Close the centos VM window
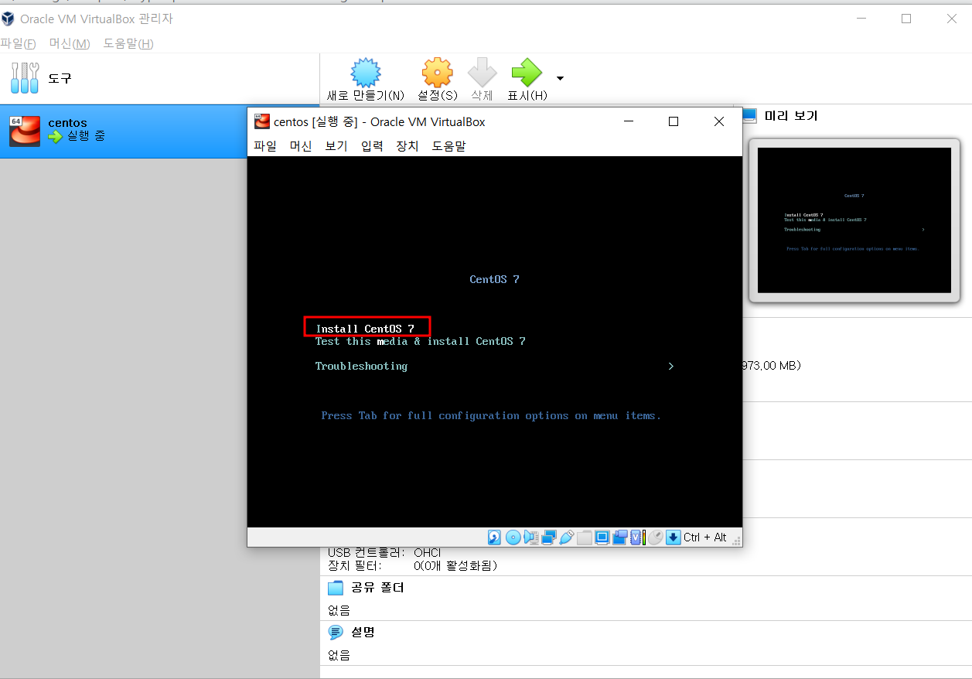The image size is (972, 679). (x=719, y=121)
